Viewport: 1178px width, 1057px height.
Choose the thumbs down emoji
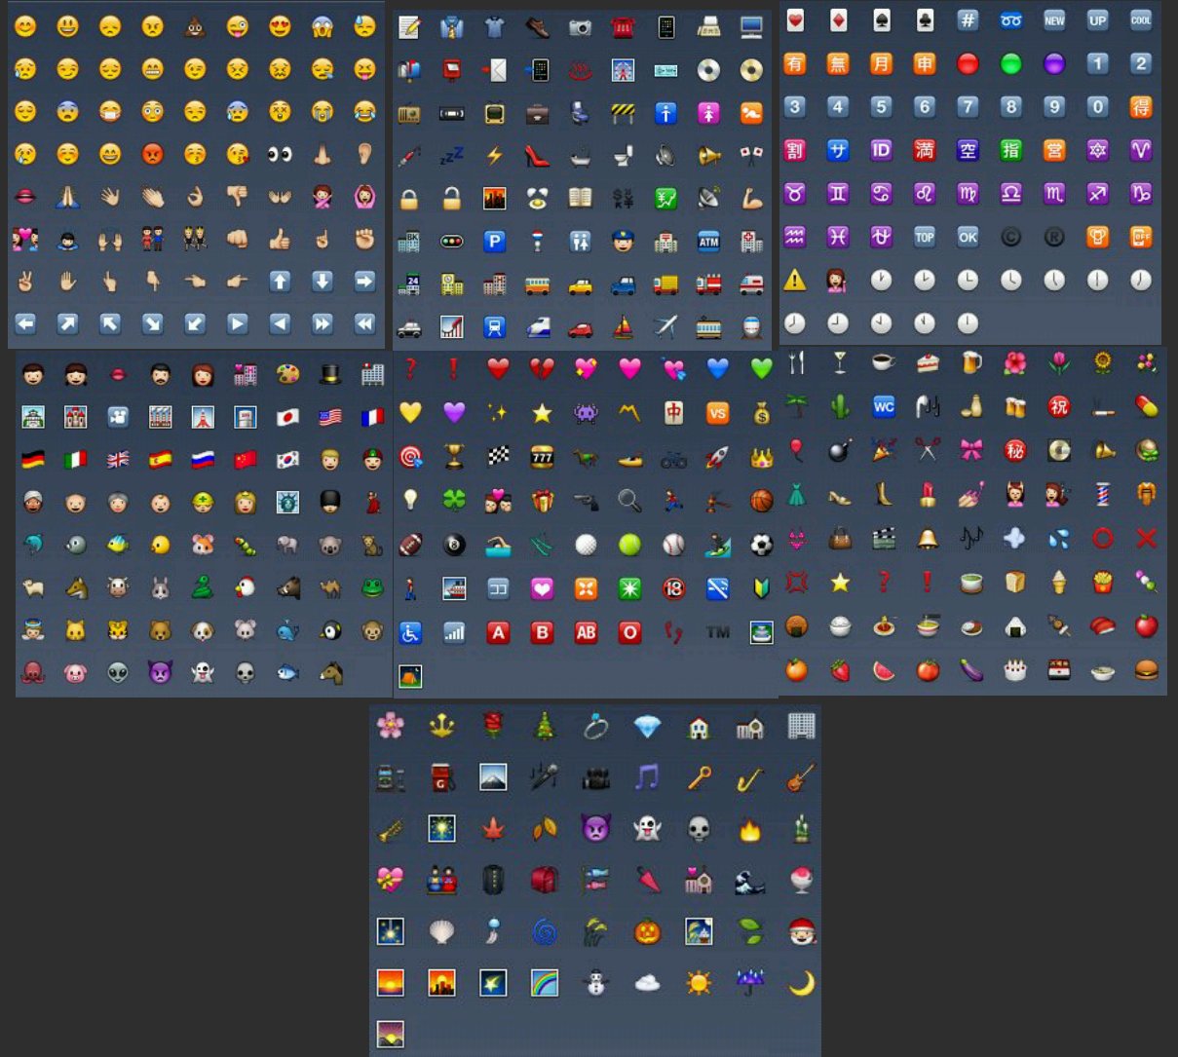pyautogui.click(x=237, y=197)
